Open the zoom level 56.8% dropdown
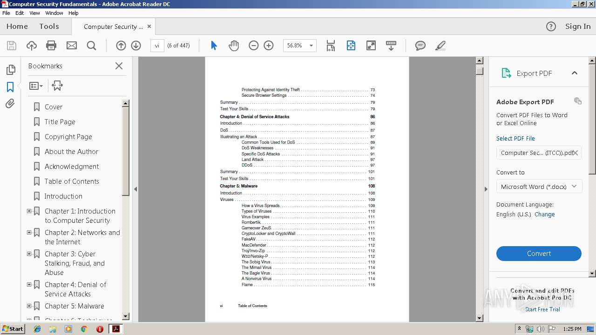This screenshot has height=335, width=596. pos(311,46)
